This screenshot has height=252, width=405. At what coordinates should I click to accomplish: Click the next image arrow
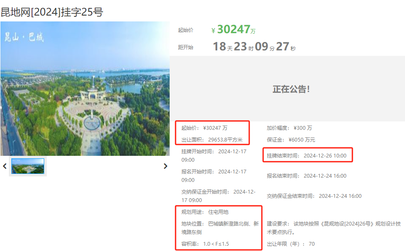coord(165,166)
